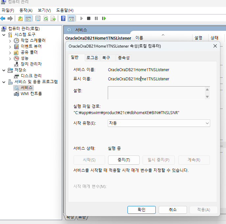This screenshot has height=224, width=226.
Task: Open the Properties toolbar icon
Action: coord(38,18)
